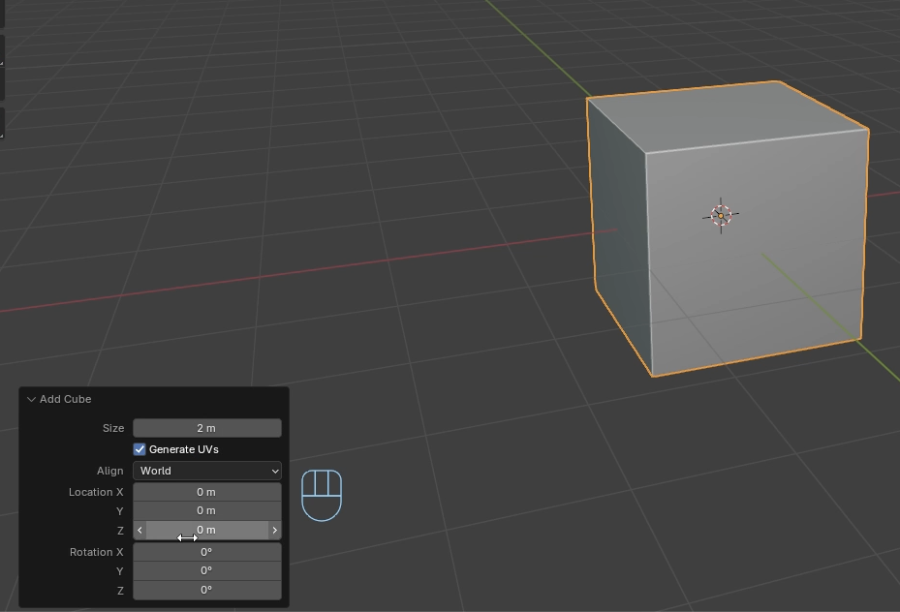Click the Size field showing 2 m
900x612 pixels.
(207, 428)
